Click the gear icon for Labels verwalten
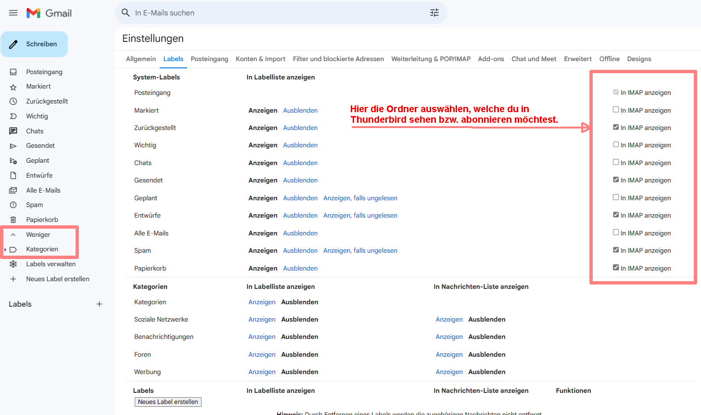The image size is (701, 415). coord(13,264)
